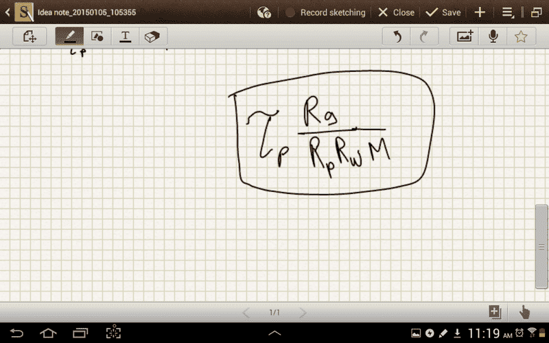Viewport: 549px width, 343px height.
Task: Start Record sketching
Action: tap(325, 12)
